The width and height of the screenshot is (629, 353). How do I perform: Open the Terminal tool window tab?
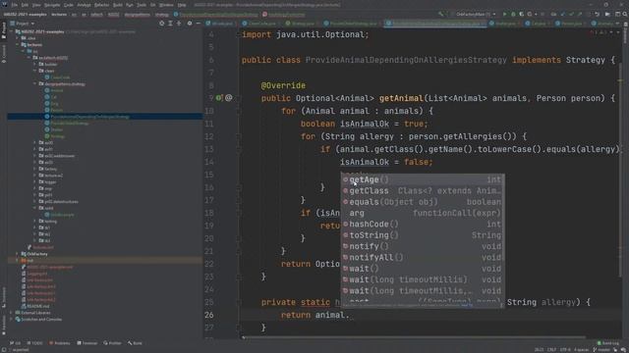pos(87,343)
